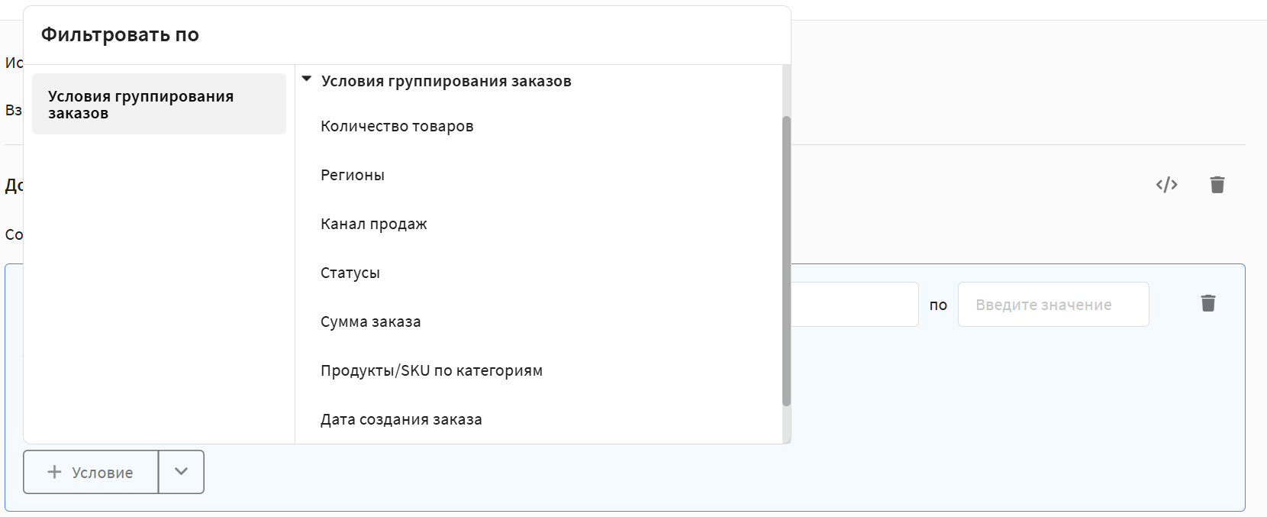Click the Введите значение input field
This screenshot has width=1267, height=517.
(1053, 305)
